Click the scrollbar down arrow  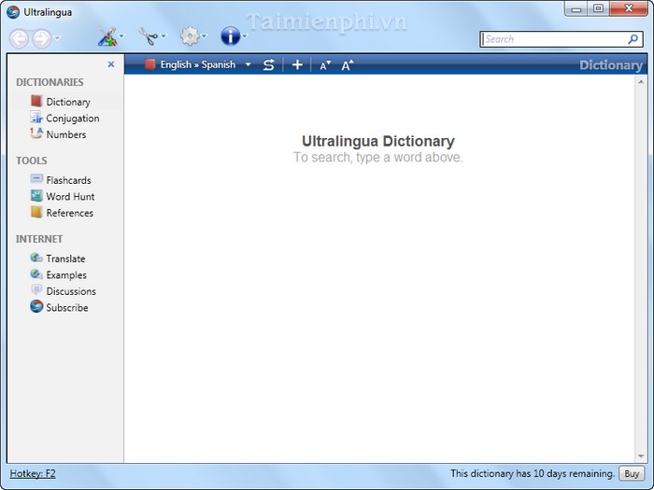tap(641, 456)
